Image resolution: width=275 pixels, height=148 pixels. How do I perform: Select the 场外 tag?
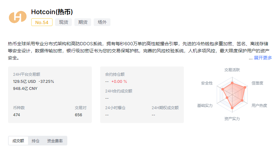tap(102, 22)
